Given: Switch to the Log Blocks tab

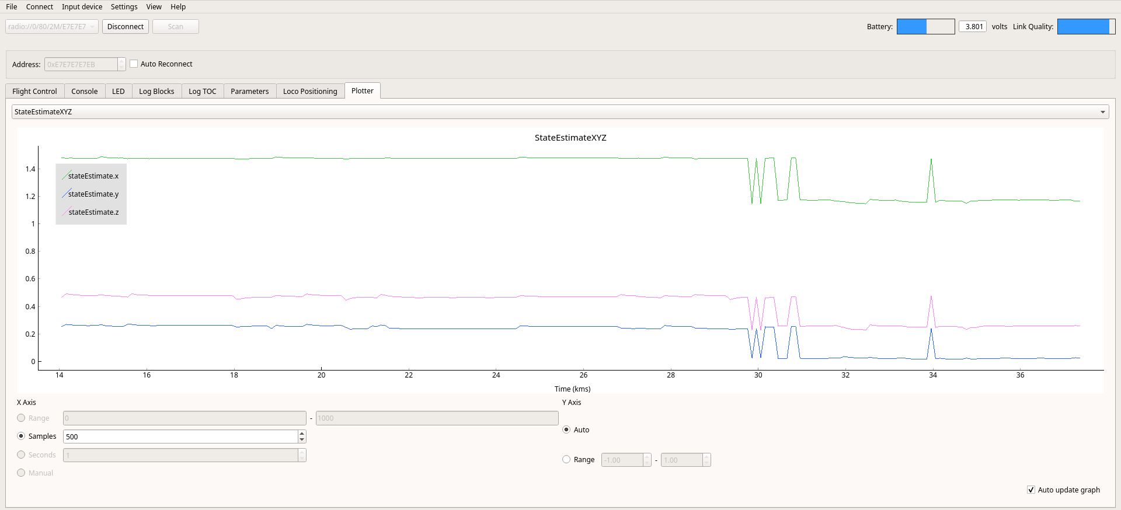Looking at the screenshot, I should click(156, 91).
